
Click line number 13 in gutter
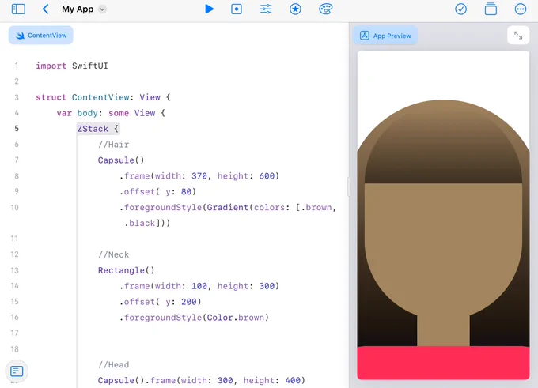(14, 270)
